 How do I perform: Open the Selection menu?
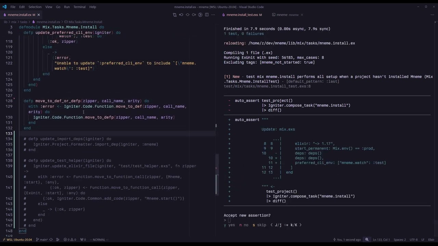point(35,7)
